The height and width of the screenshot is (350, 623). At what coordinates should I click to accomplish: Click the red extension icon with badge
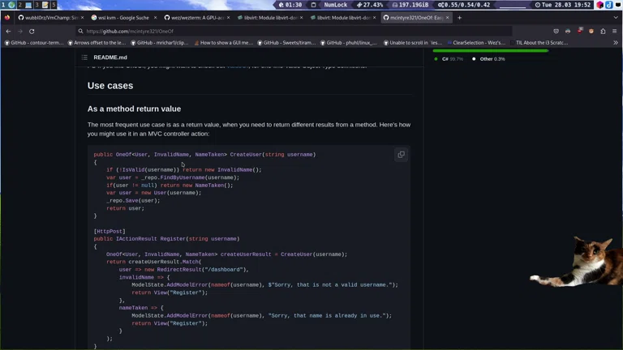(x=580, y=31)
